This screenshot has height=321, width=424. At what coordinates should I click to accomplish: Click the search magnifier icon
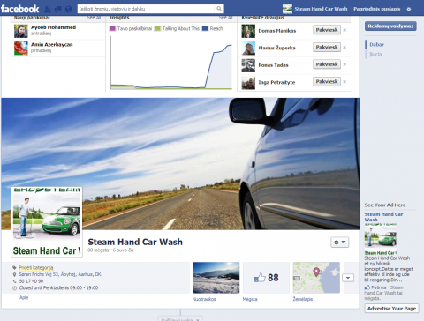pos(219,9)
